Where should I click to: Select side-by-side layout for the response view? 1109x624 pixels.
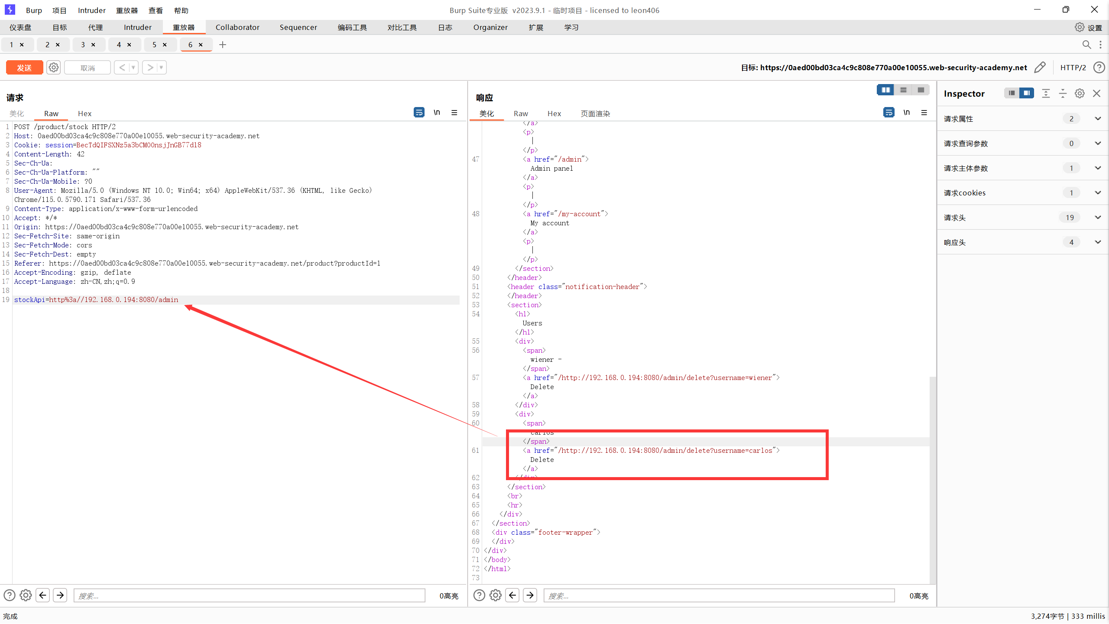point(885,90)
